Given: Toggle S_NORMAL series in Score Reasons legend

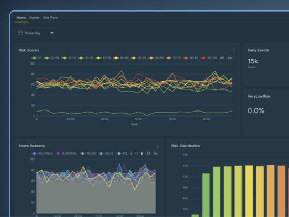Looking at the screenshot, I should click(67, 154).
